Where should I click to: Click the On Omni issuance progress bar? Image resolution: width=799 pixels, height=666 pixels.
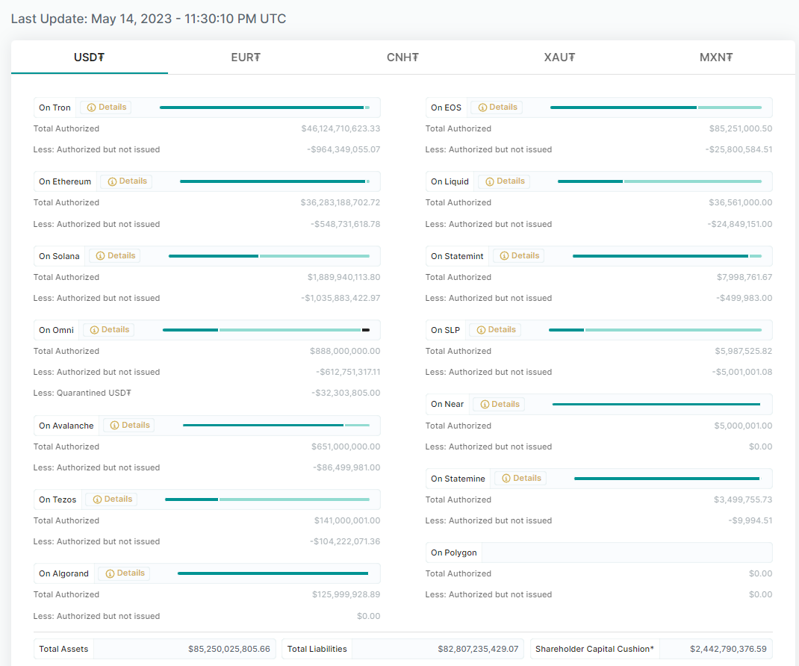(266, 330)
